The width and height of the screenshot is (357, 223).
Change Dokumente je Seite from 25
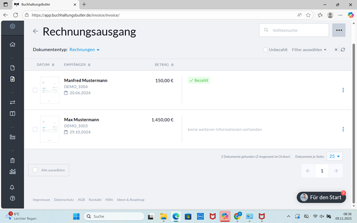tap(335, 156)
